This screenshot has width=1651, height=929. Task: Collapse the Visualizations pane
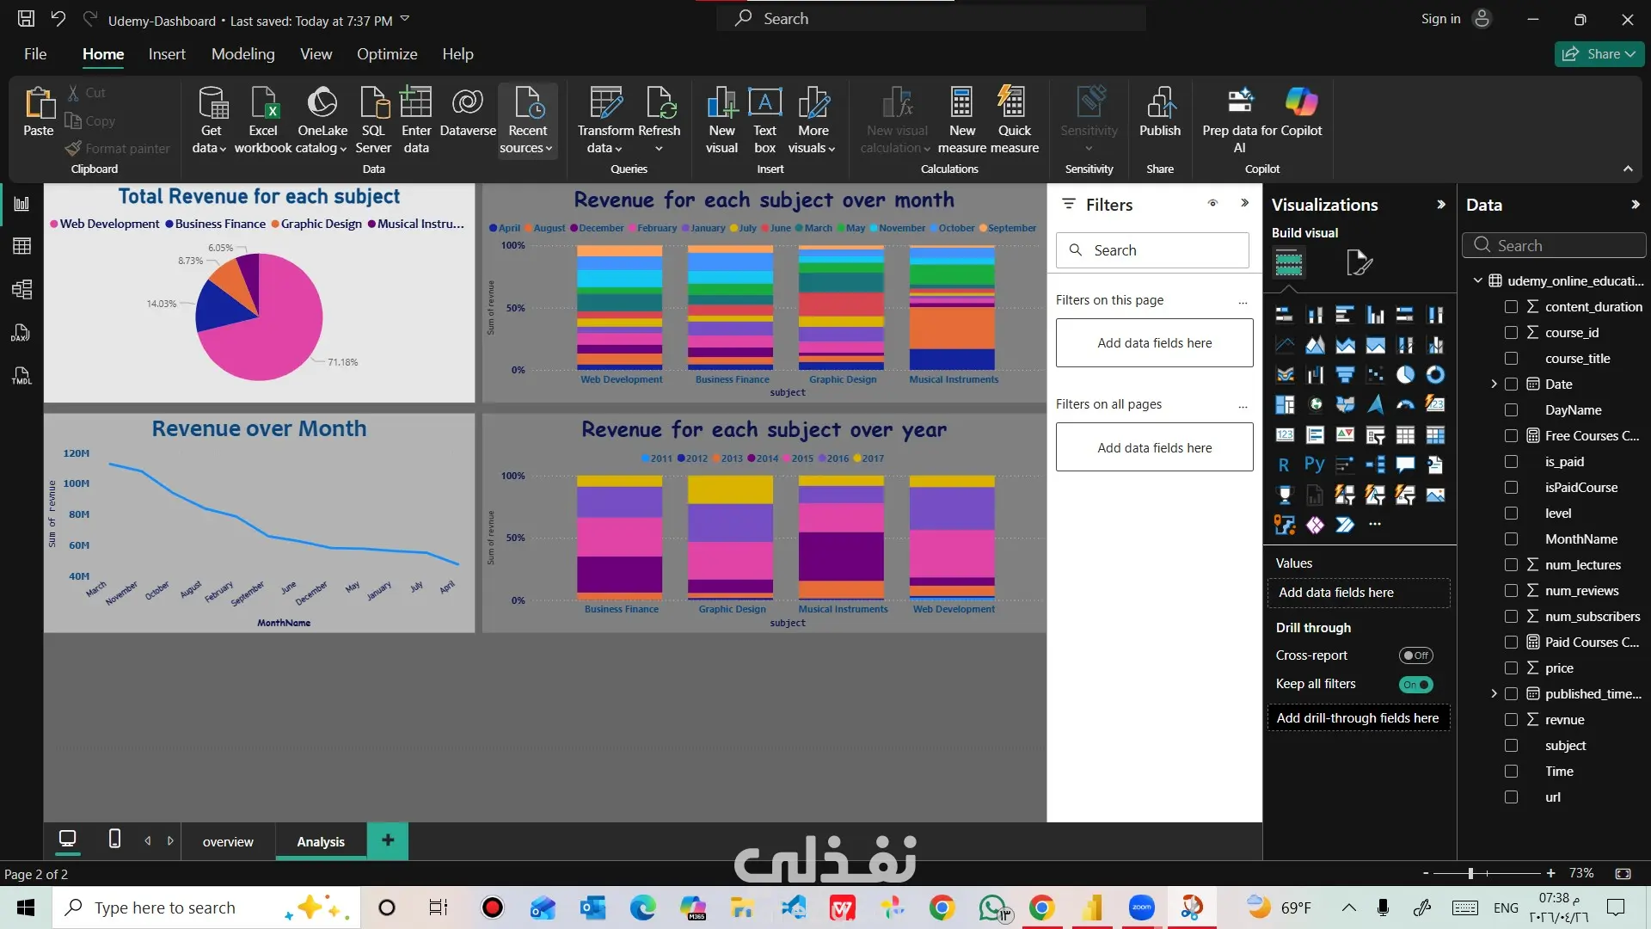click(1441, 205)
